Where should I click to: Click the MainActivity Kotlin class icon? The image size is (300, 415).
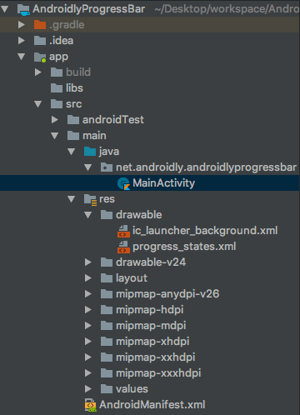point(123,183)
